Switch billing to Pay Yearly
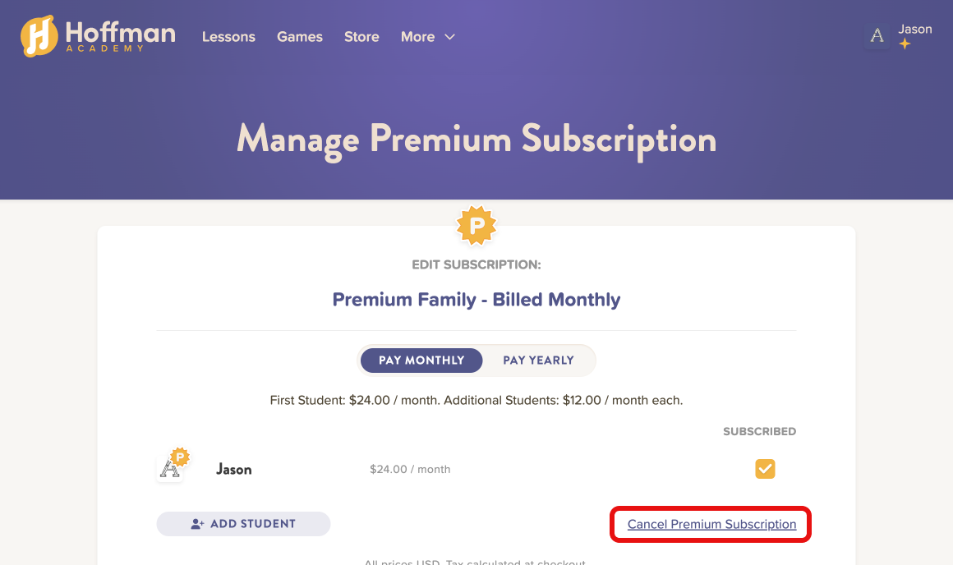953x565 pixels. (x=538, y=361)
